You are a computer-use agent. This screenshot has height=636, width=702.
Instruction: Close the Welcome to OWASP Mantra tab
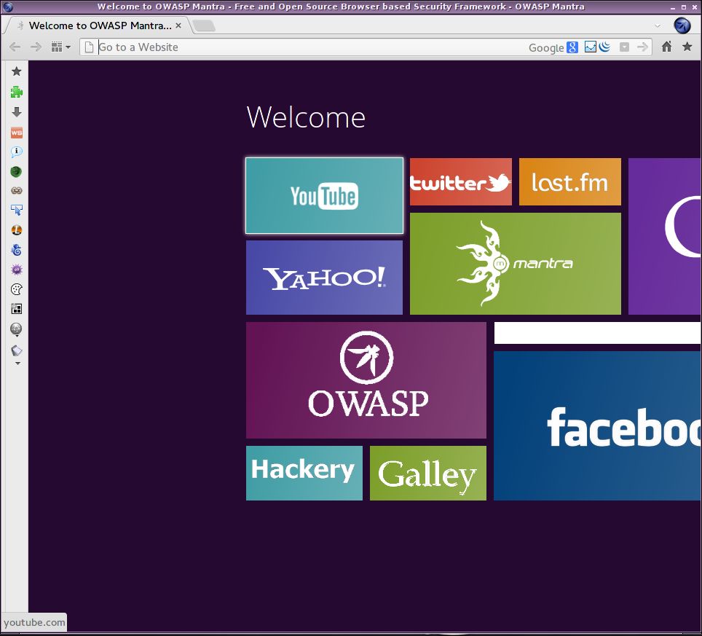[178, 25]
